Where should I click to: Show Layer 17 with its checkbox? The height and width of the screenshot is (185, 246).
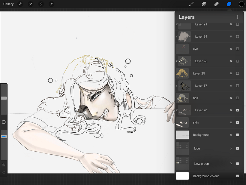tap(238, 85)
